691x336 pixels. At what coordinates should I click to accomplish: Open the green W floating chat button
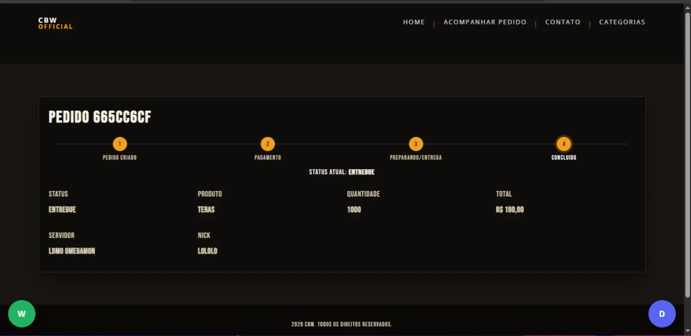[x=22, y=314]
